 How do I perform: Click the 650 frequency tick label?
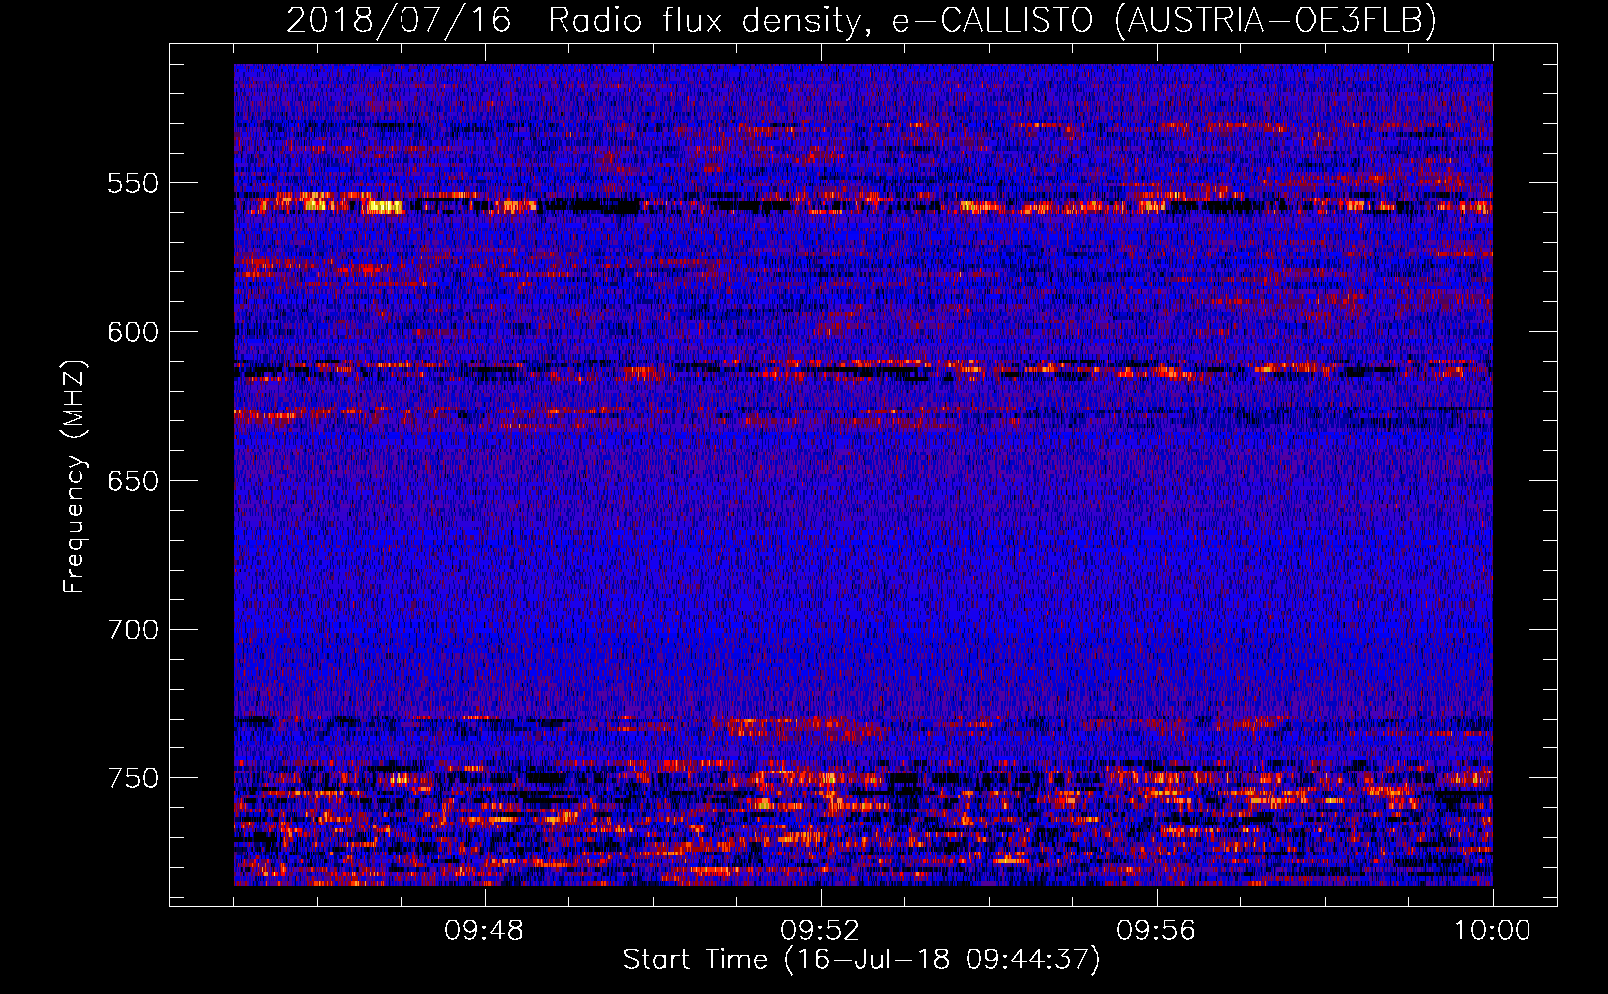tap(133, 481)
